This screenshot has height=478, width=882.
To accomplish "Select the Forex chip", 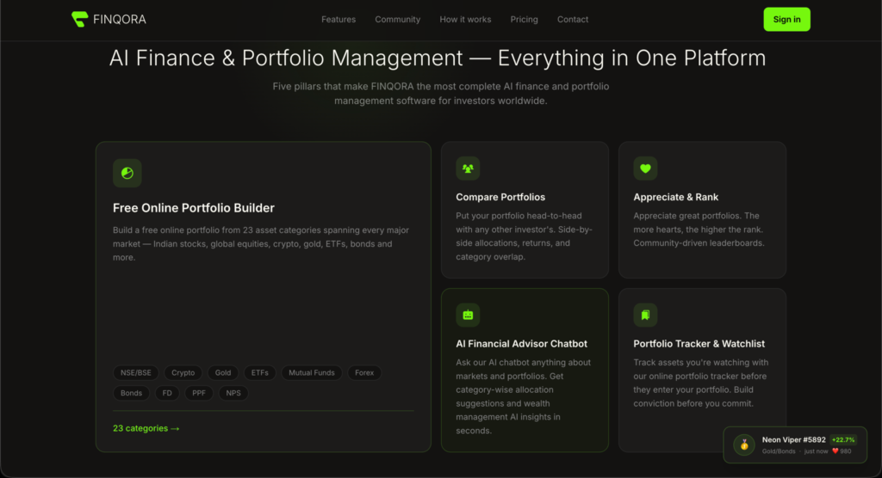I will 364,373.
